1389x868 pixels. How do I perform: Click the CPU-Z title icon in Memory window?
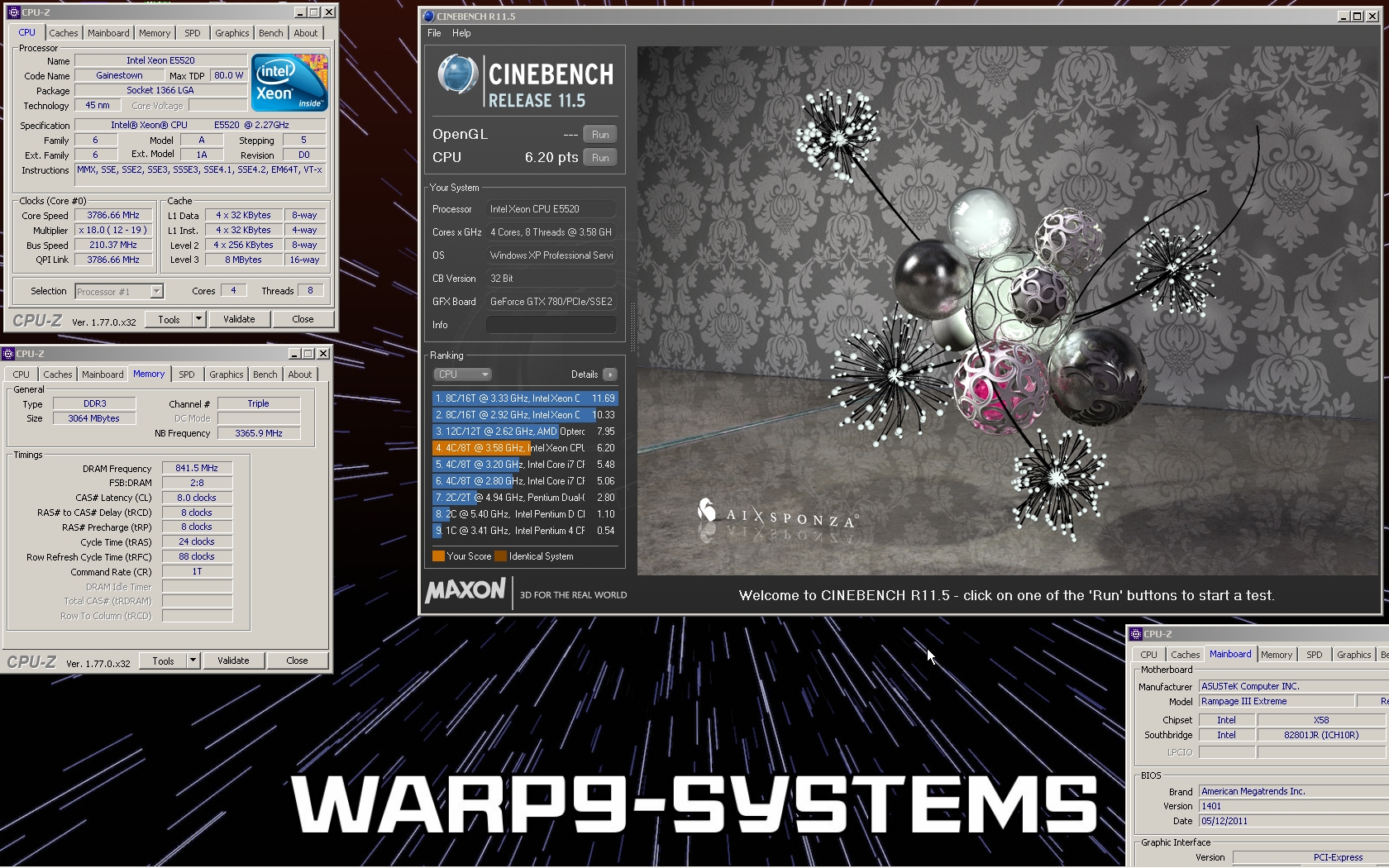pyautogui.click(x=8, y=354)
